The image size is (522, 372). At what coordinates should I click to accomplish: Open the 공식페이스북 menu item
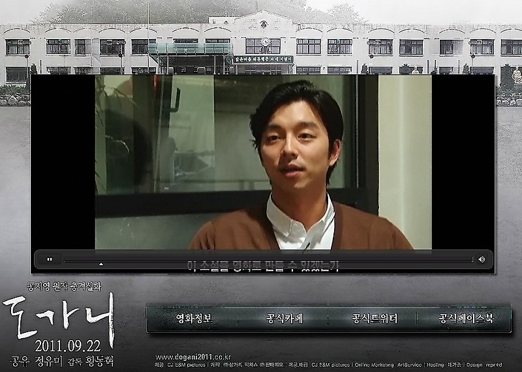click(466, 319)
